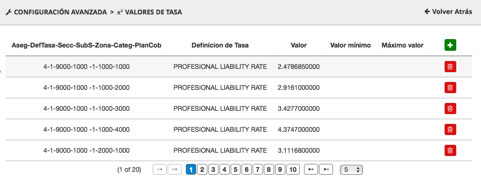Screen dimensions: 481x190
Task: Select page 7 in paginator
Action: click(x=258, y=170)
